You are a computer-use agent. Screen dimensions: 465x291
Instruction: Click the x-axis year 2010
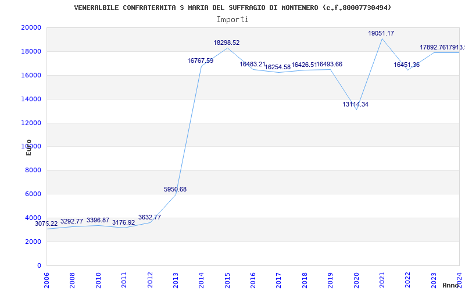tap(98, 281)
